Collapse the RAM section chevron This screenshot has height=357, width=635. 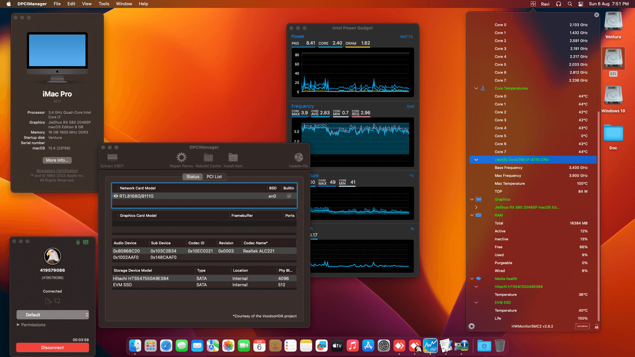(x=472, y=215)
